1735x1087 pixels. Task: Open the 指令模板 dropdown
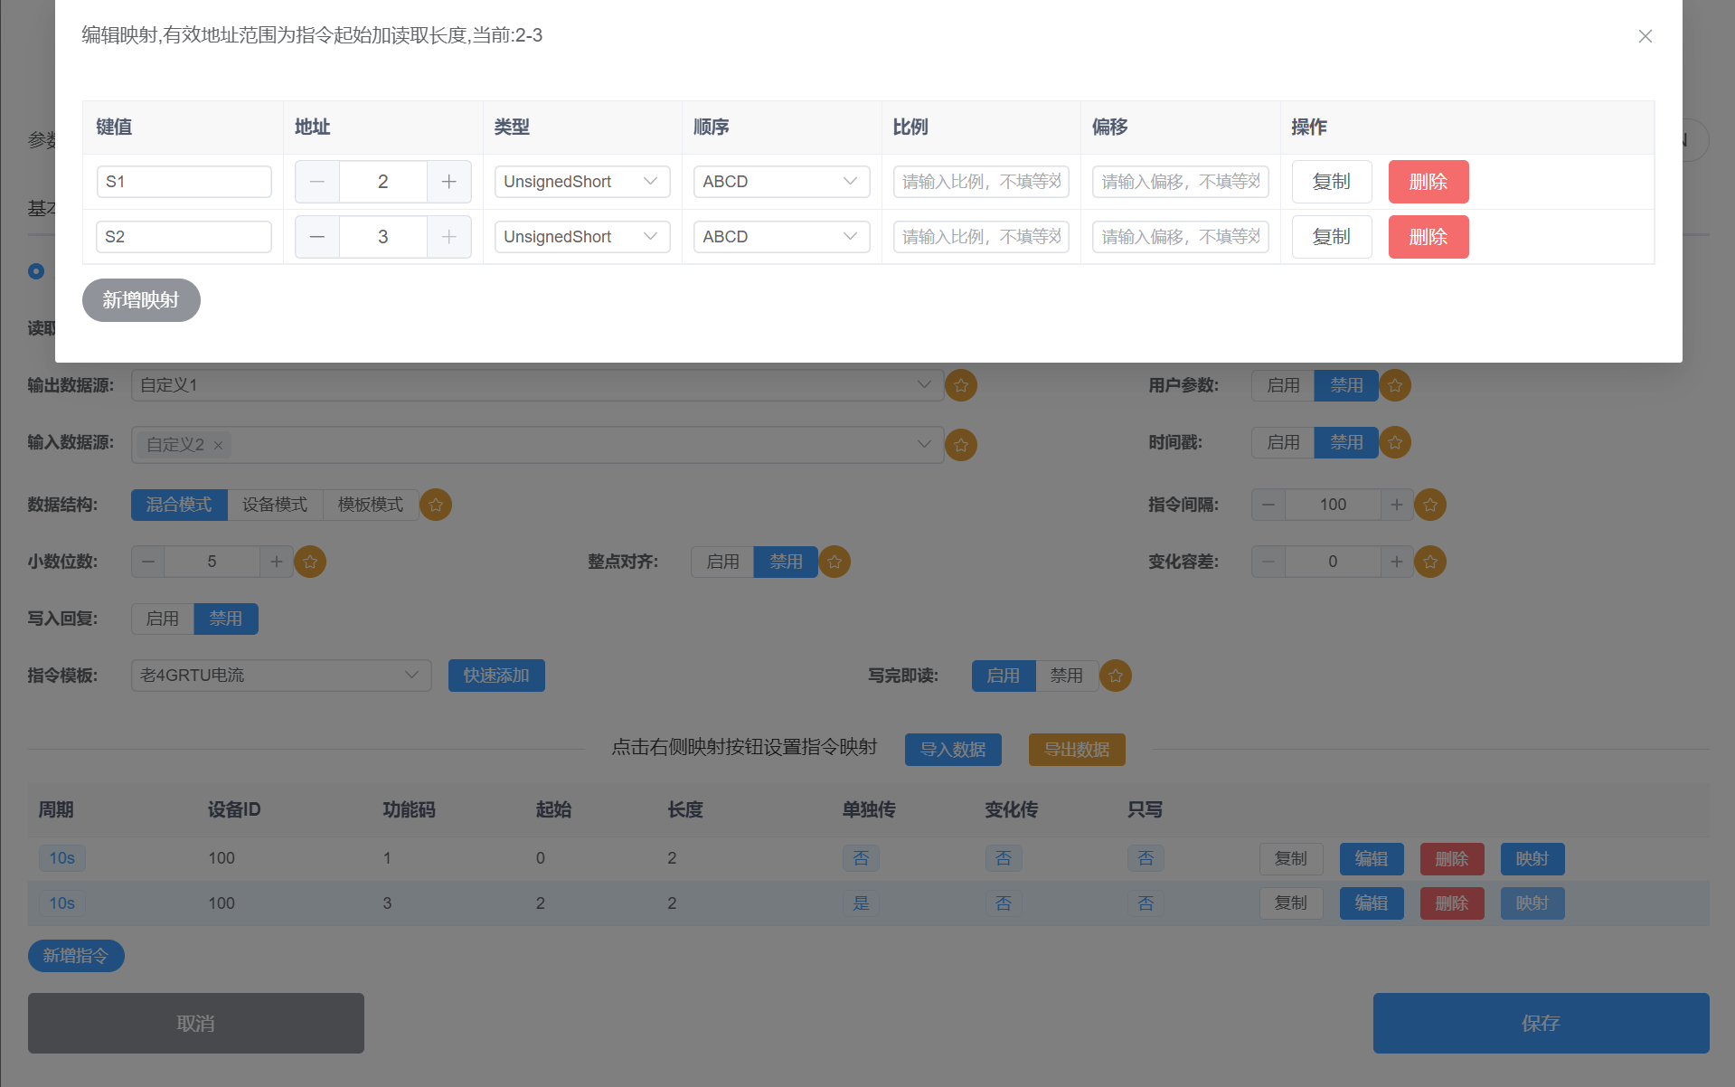click(x=281, y=676)
